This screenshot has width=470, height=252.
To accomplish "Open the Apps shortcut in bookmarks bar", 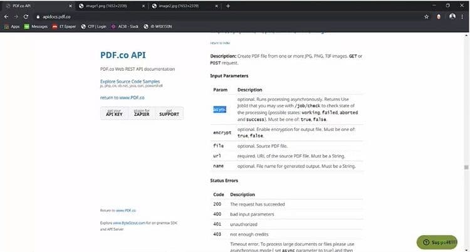I will (12, 26).
